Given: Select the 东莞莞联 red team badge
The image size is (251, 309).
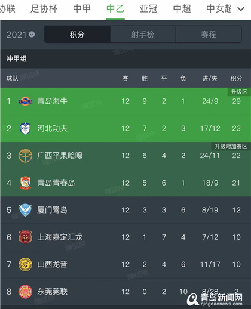Looking at the screenshot, I should [x=25, y=292].
